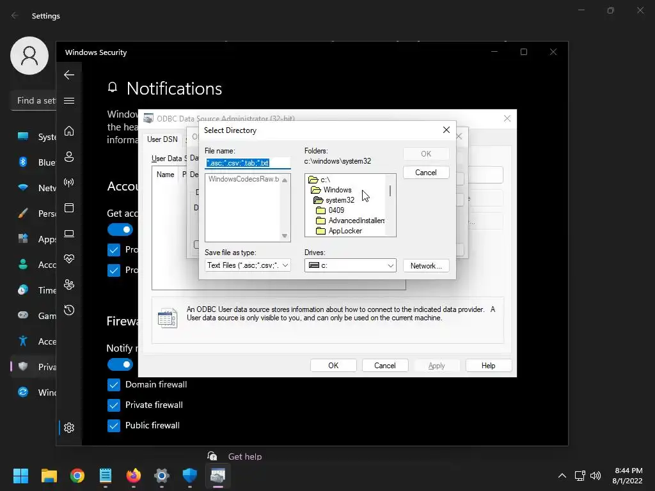
Task: Uncheck Domain firewall checkbox
Action: coord(114,384)
